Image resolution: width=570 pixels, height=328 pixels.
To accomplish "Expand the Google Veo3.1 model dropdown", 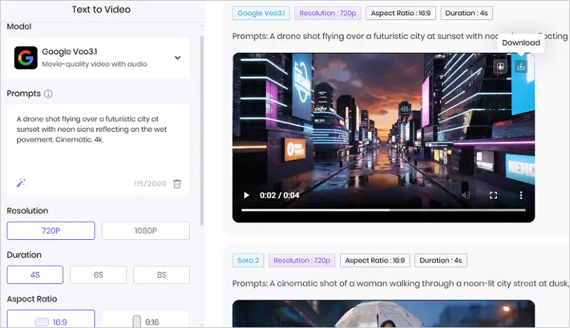I will [178, 58].
